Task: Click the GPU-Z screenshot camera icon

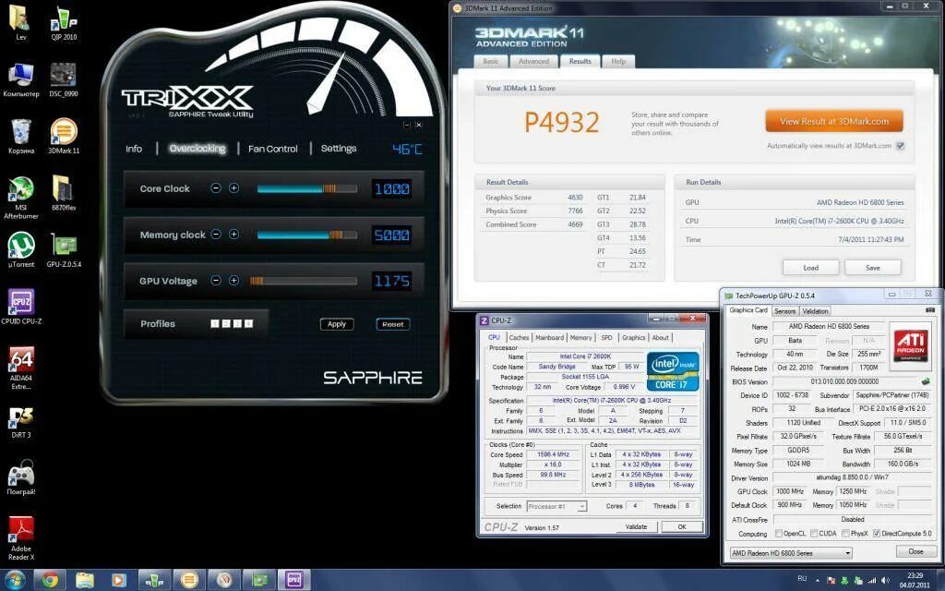Action: (930, 310)
